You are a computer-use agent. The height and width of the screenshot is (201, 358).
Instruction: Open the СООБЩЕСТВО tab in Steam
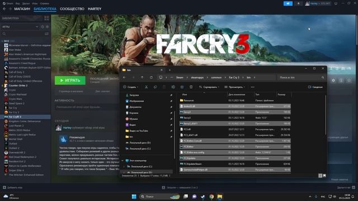pyautogui.click(x=72, y=9)
